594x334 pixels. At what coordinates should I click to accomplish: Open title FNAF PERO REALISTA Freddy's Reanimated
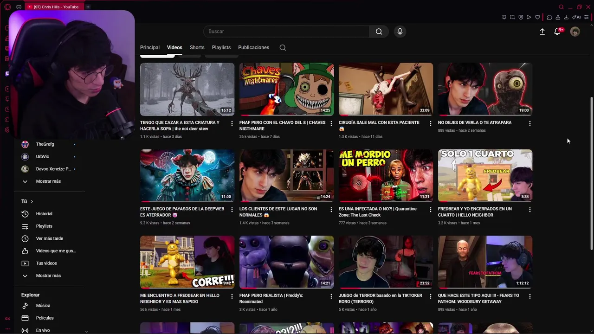271,298
